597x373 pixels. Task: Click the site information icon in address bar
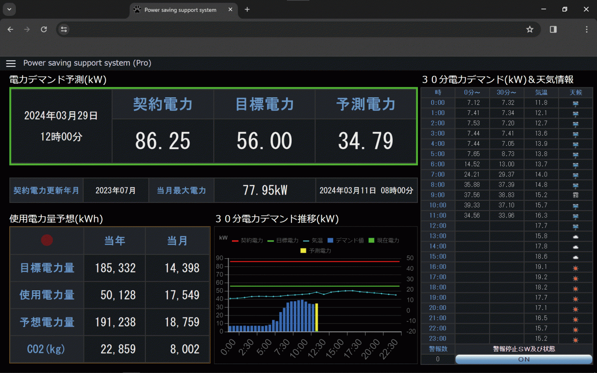tap(64, 29)
